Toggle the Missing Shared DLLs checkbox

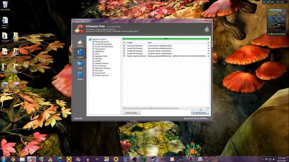click(x=93, y=42)
